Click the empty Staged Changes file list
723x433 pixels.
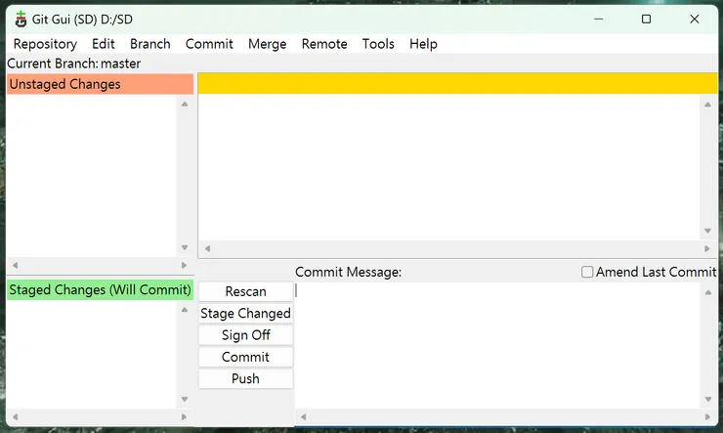[x=91, y=354]
